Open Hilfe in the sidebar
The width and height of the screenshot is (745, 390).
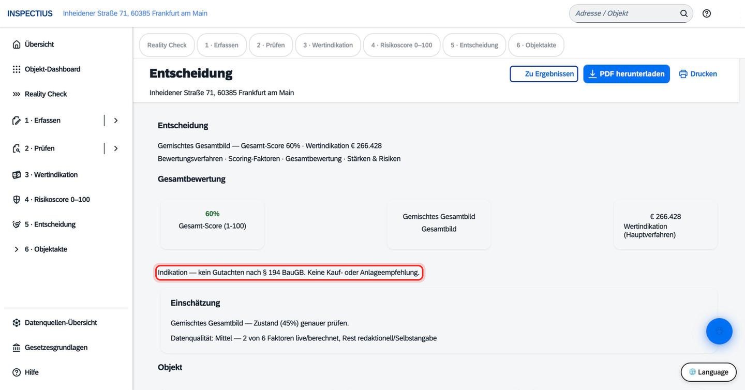66,372
